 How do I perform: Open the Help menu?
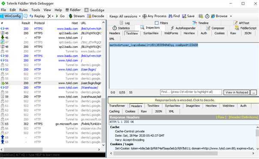coord(58,10)
